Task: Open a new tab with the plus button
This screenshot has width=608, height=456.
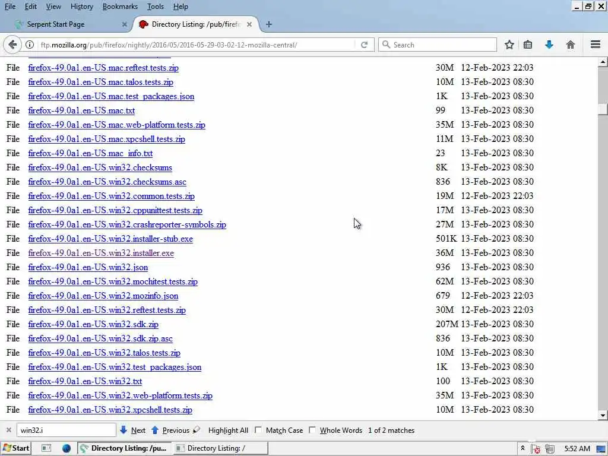Action: coord(269,24)
